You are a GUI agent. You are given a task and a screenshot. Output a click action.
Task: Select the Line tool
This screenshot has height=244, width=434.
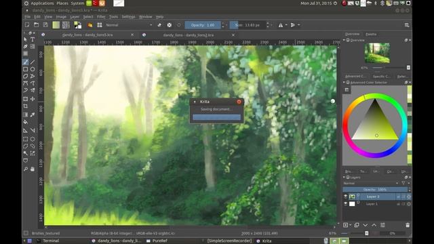click(33, 62)
